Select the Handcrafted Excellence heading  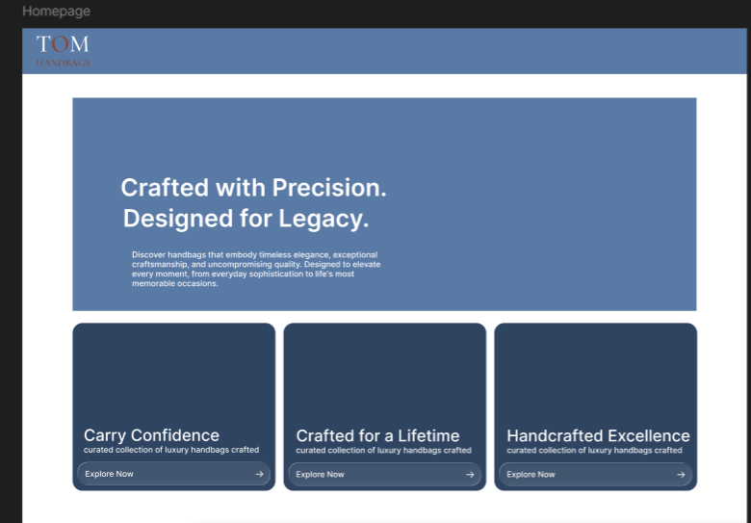pos(598,435)
